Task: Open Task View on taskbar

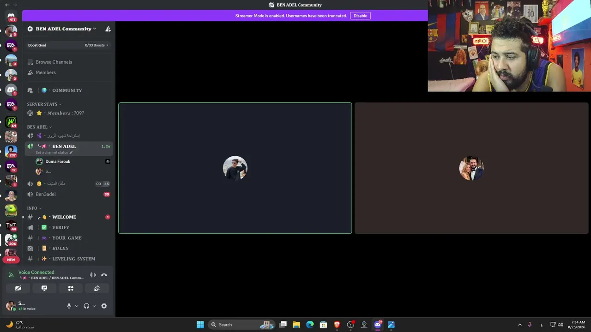Action: tap(283, 325)
